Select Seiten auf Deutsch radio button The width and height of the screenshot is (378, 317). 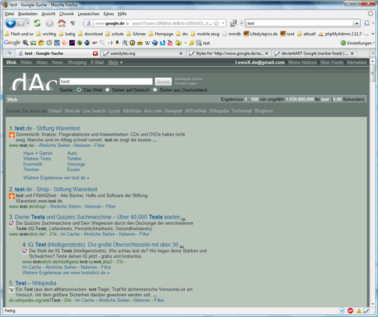(x=108, y=89)
